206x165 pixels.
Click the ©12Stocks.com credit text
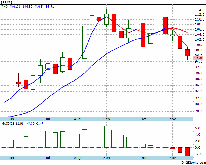click(193, 163)
